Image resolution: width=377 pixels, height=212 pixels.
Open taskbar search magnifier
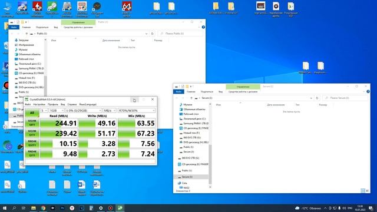coord(14,208)
